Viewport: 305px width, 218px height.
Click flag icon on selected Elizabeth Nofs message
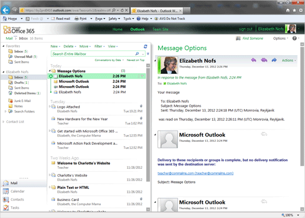tap(143, 76)
